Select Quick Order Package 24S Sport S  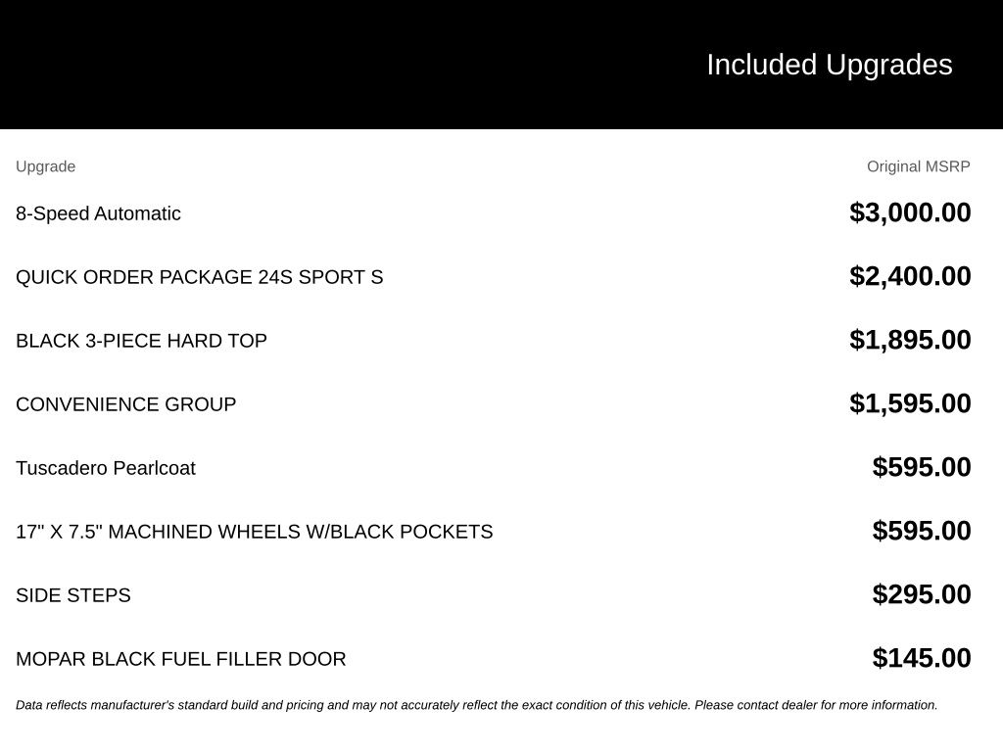[x=200, y=277]
